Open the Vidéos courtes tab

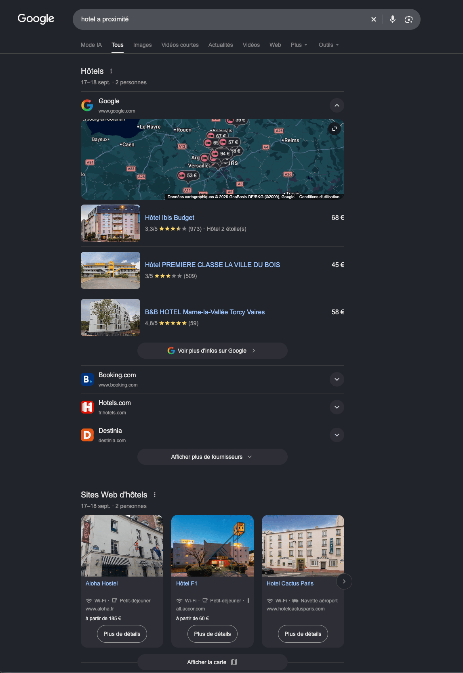180,45
